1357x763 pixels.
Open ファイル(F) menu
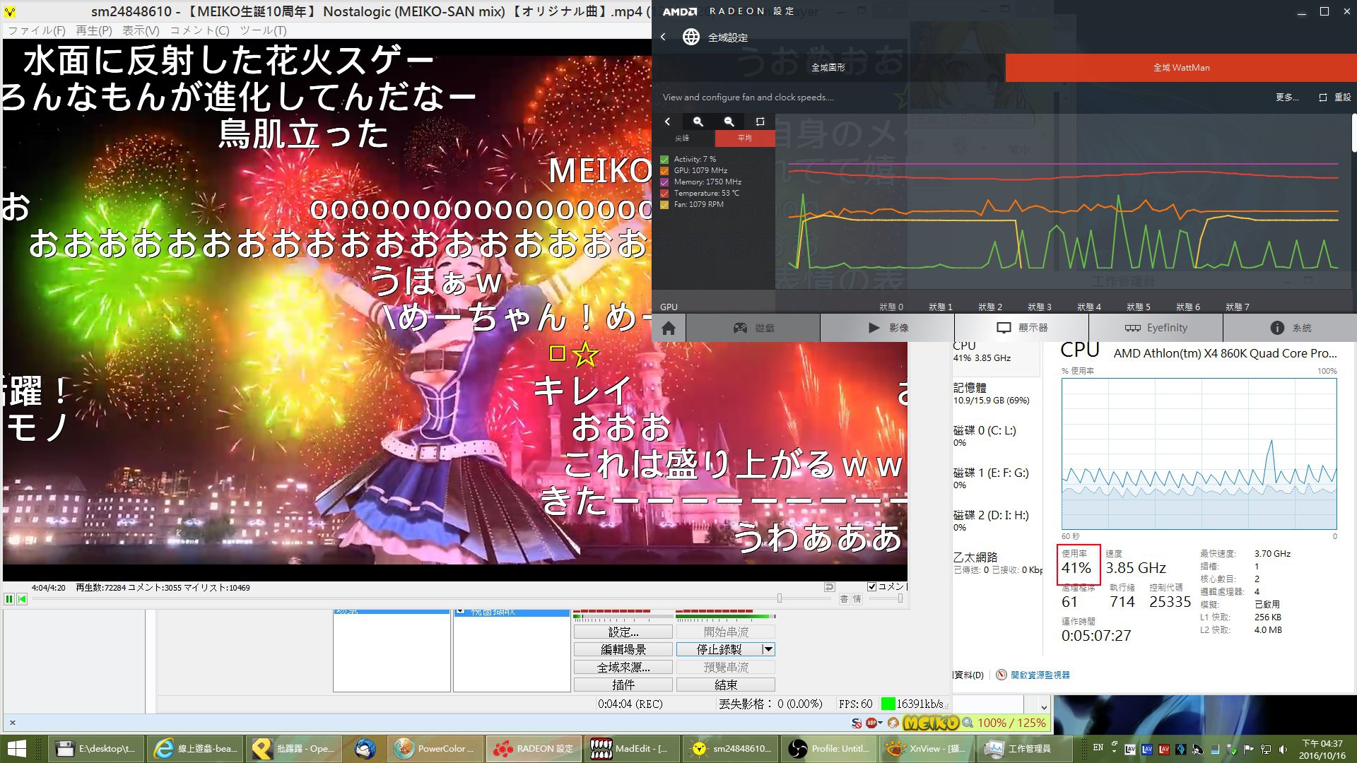(x=36, y=30)
